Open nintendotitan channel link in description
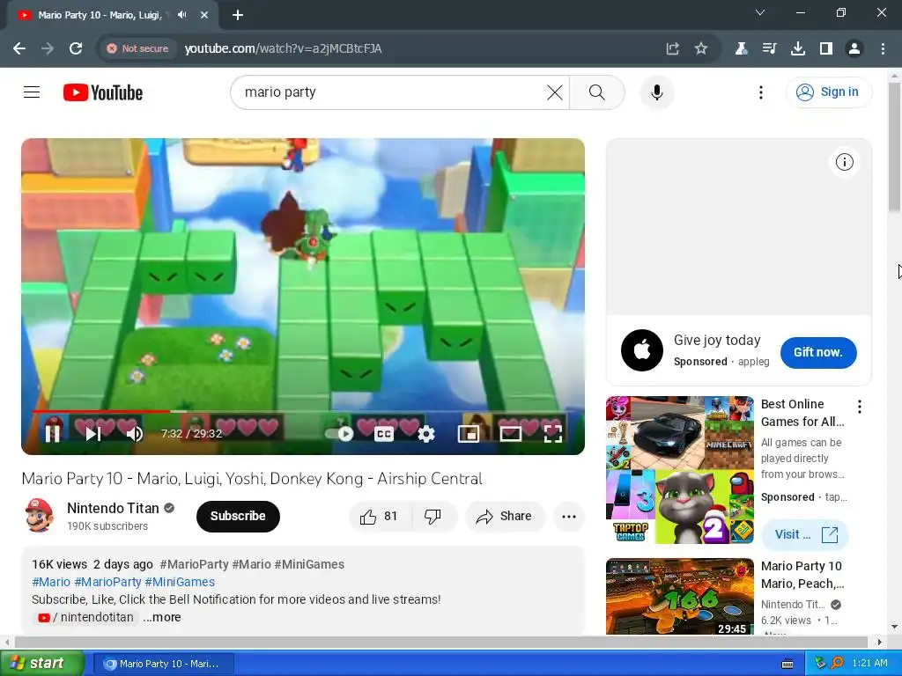The width and height of the screenshot is (902, 676). pos(85,617)
